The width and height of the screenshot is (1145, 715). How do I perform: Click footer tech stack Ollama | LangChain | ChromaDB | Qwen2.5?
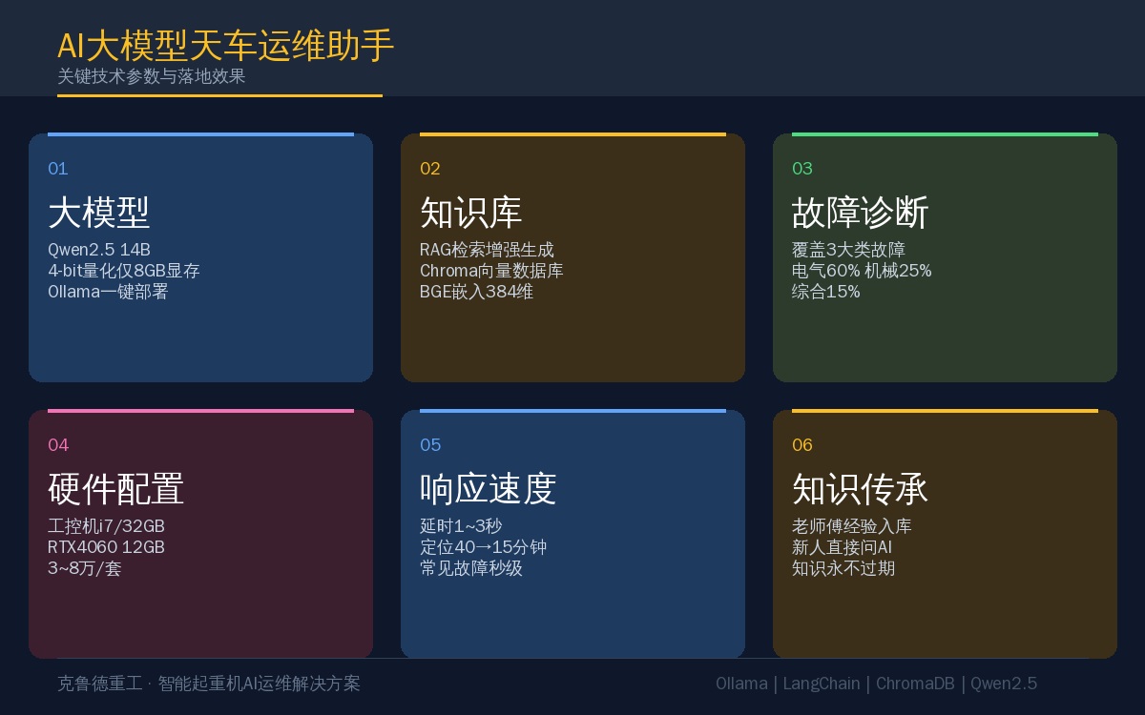[x=876, y=684]
